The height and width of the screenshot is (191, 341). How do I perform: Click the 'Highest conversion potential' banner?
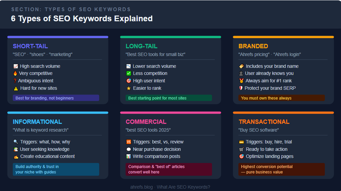tap(281, 169)
